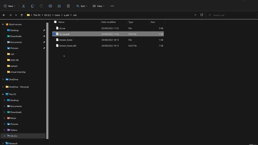Screen dimensions: 258x145
Task: Open Documents in Quick access
Action: click(16, 42)
